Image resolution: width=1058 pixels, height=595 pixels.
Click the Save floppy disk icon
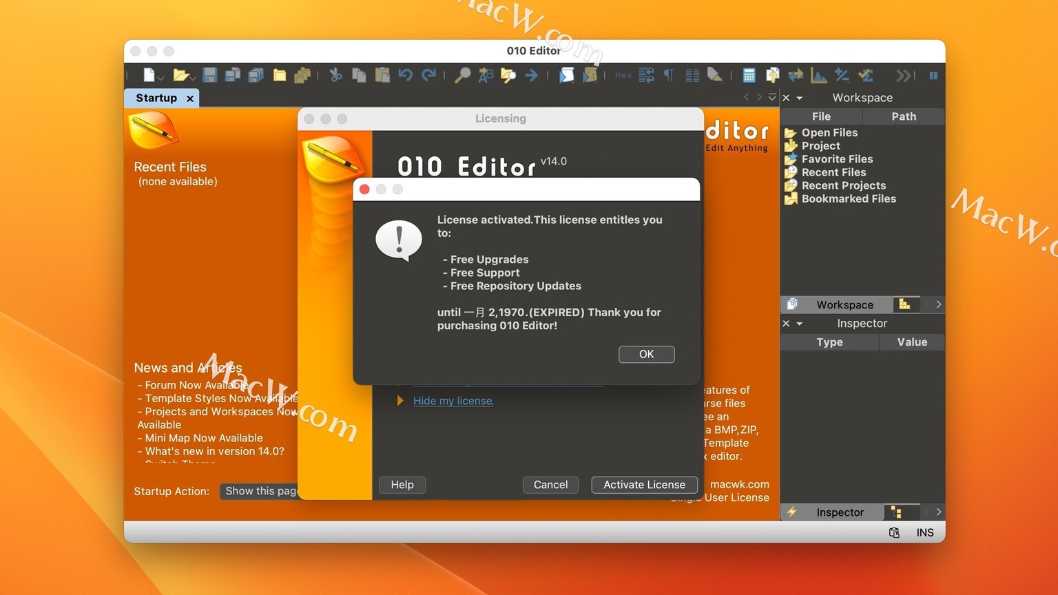pos(210,75)
